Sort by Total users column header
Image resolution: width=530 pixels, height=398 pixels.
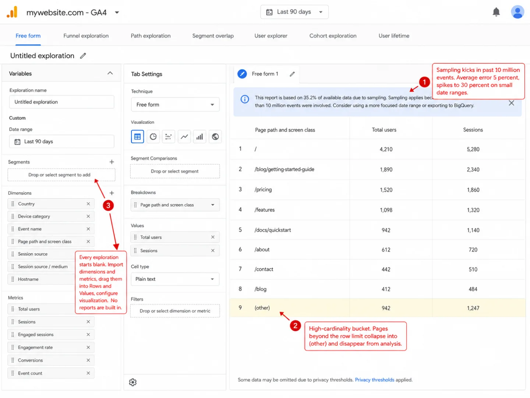click(384, 130)
